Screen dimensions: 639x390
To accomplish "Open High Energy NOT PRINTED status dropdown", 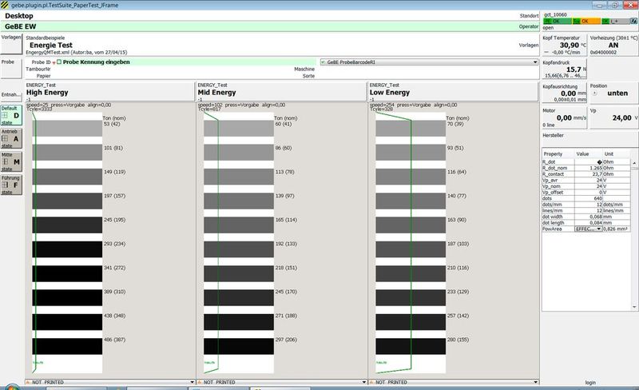I will [192, 383].
